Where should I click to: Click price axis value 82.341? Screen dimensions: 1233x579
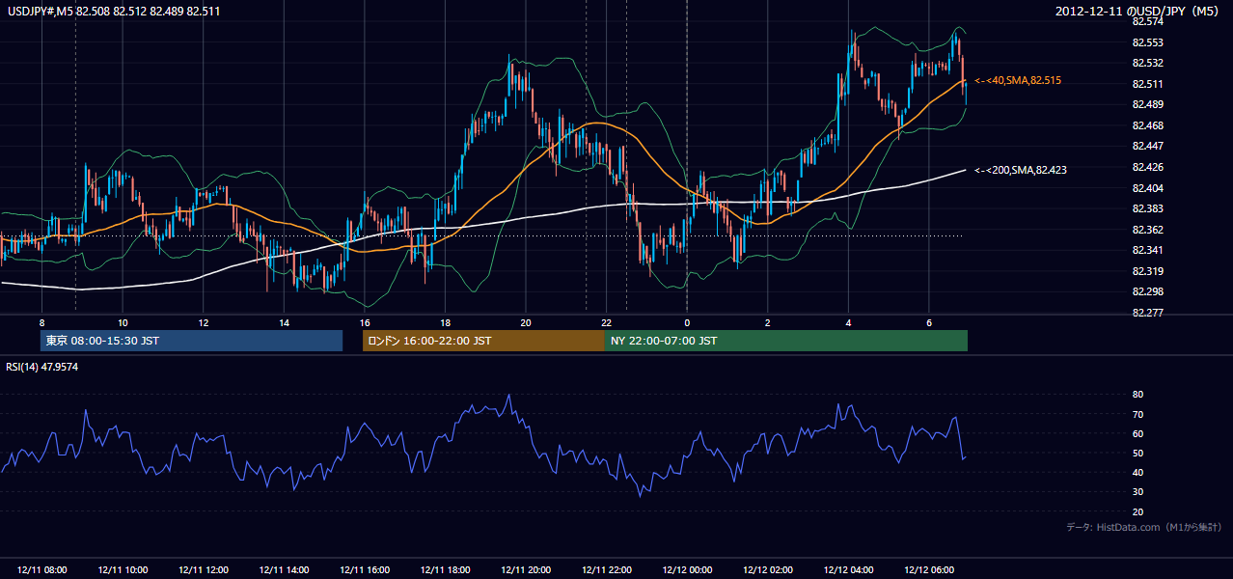coord(1147,250)
